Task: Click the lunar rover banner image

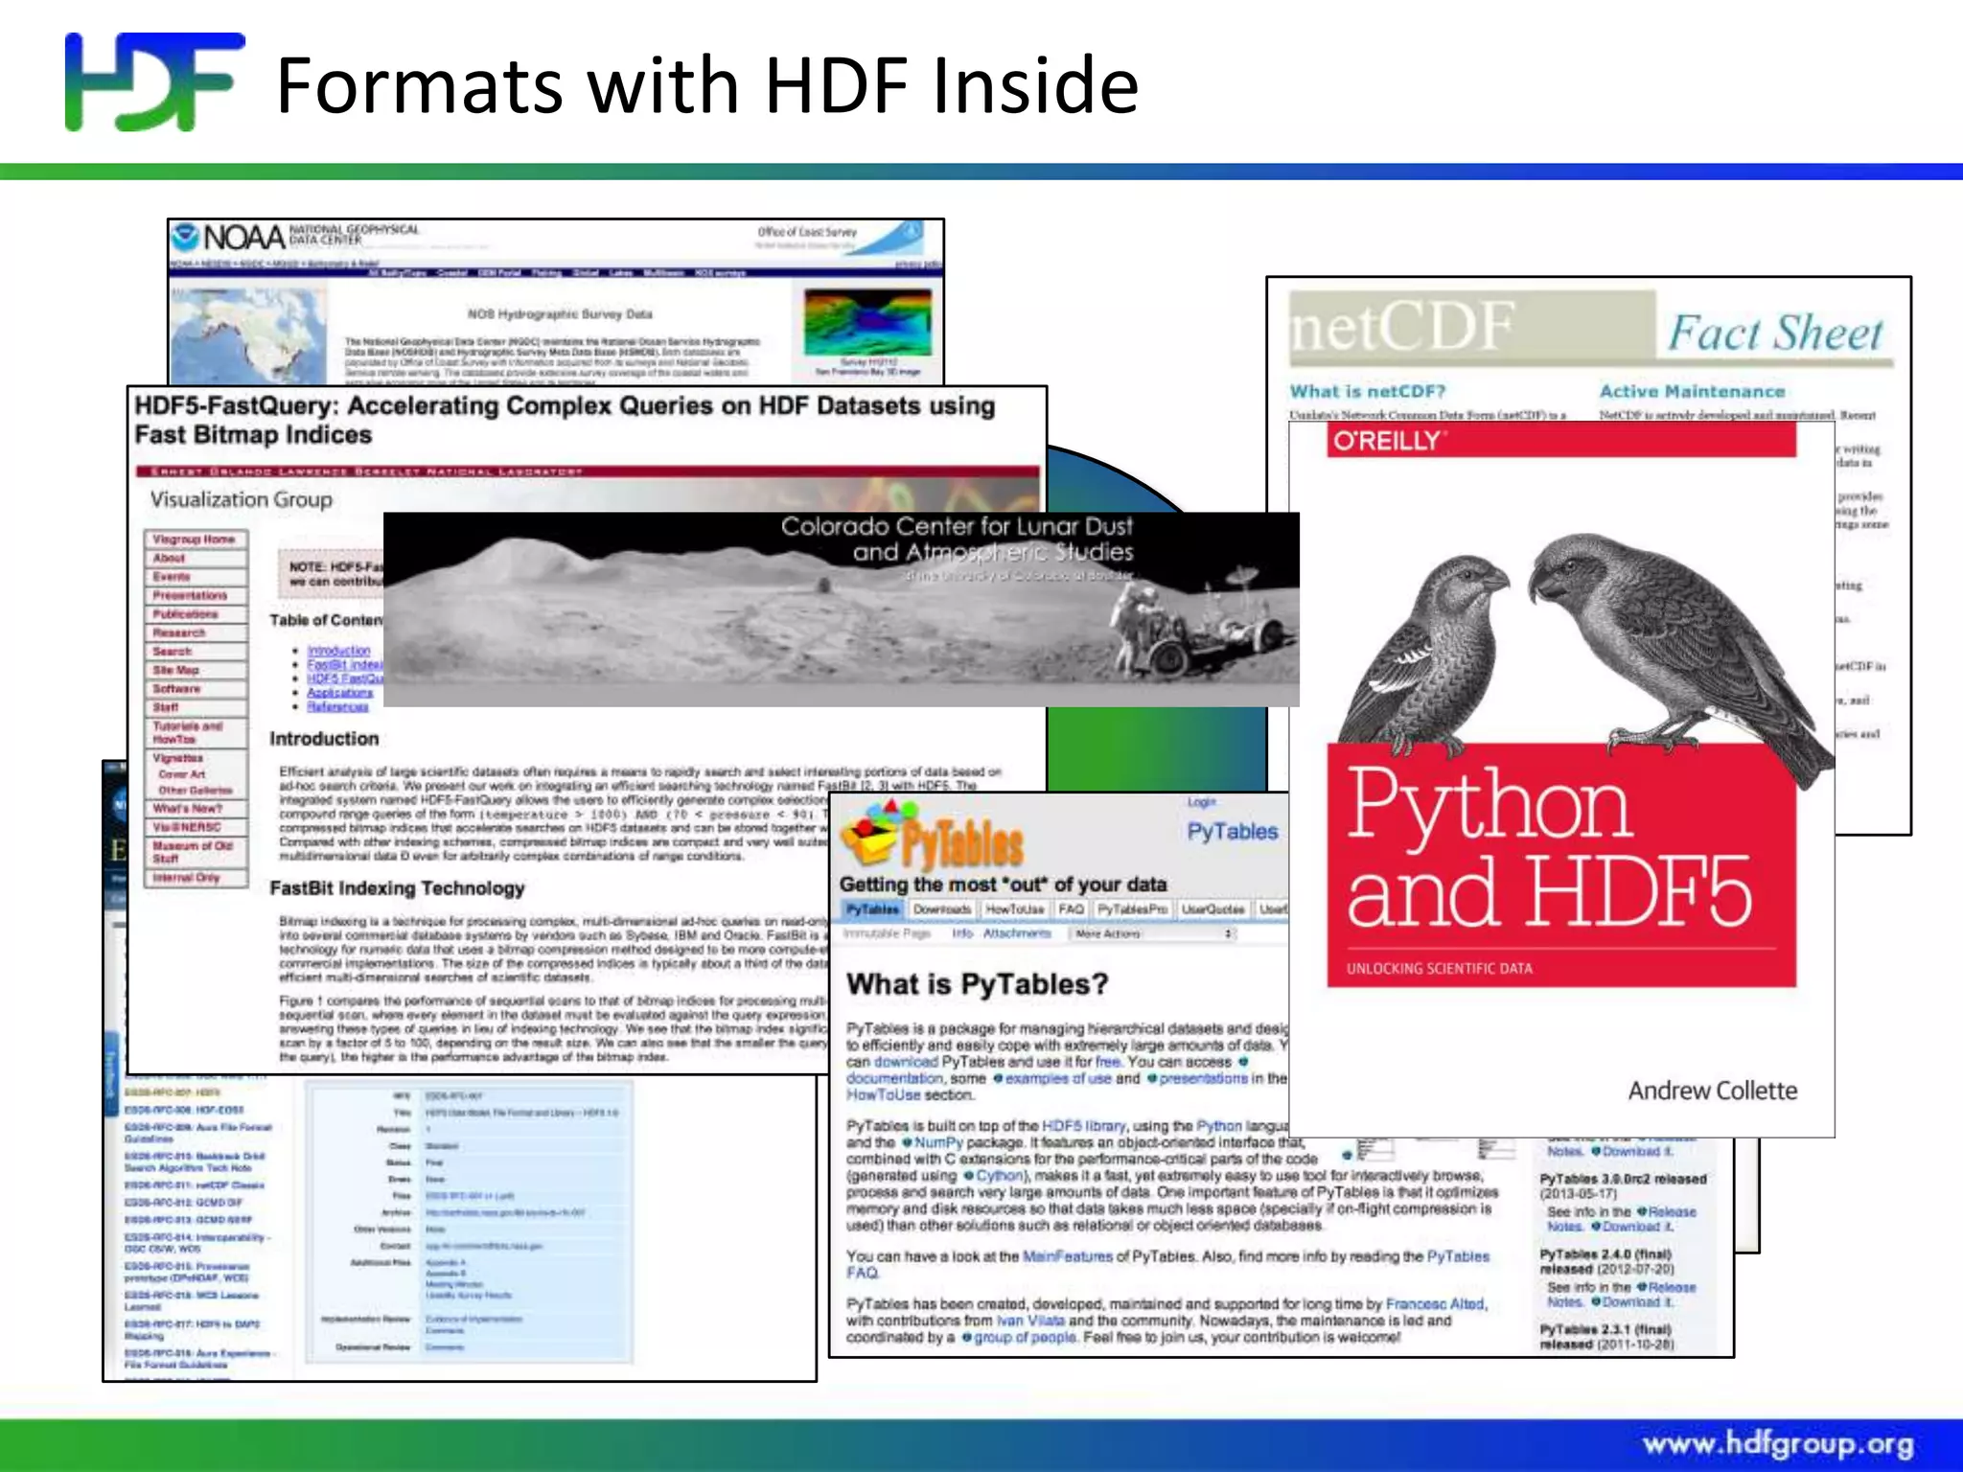Action: [841, 609]
